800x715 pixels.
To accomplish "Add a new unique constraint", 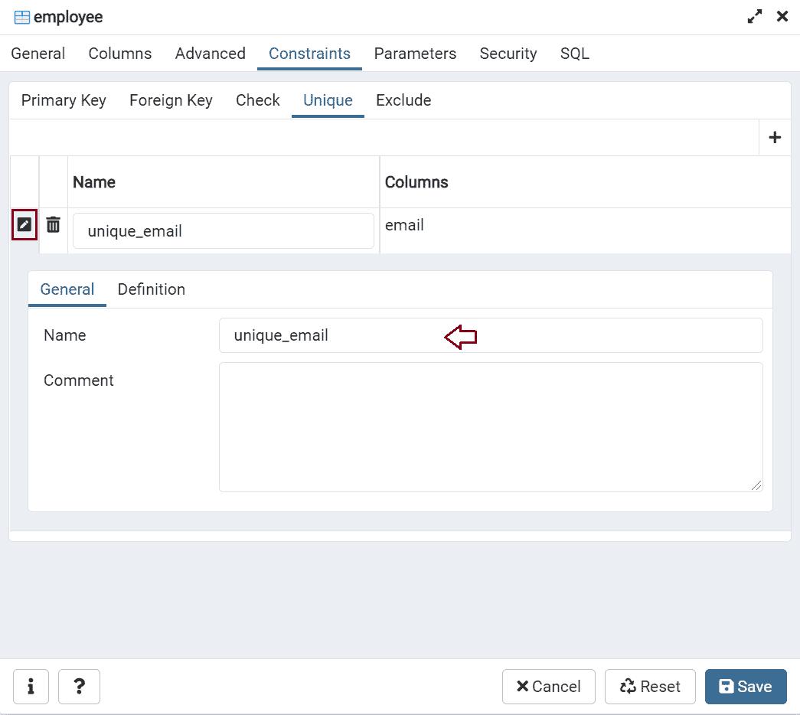I will [775, 137].
